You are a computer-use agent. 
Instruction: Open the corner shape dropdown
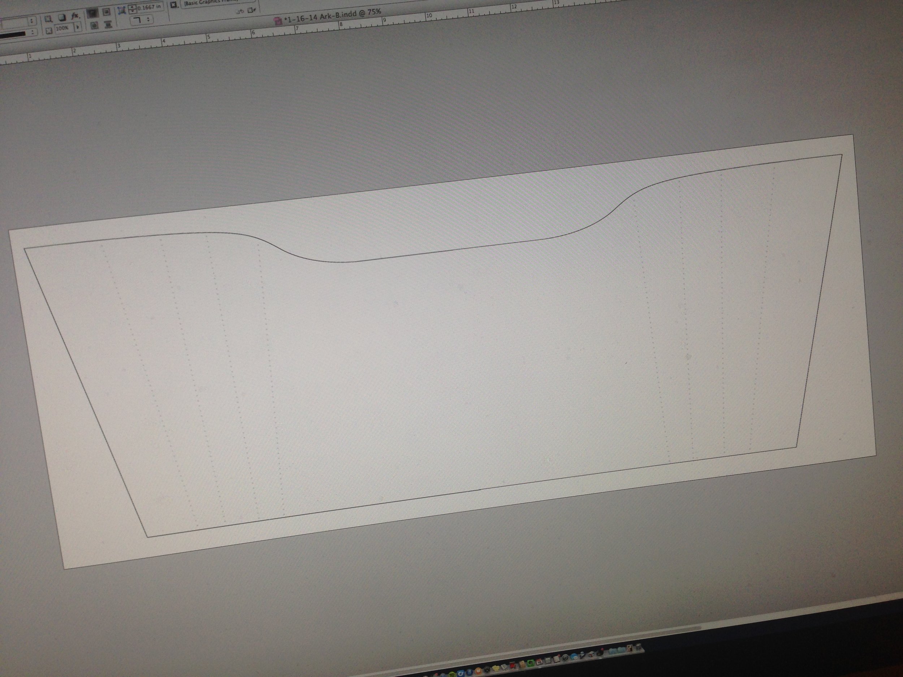(x=142, y=19)
